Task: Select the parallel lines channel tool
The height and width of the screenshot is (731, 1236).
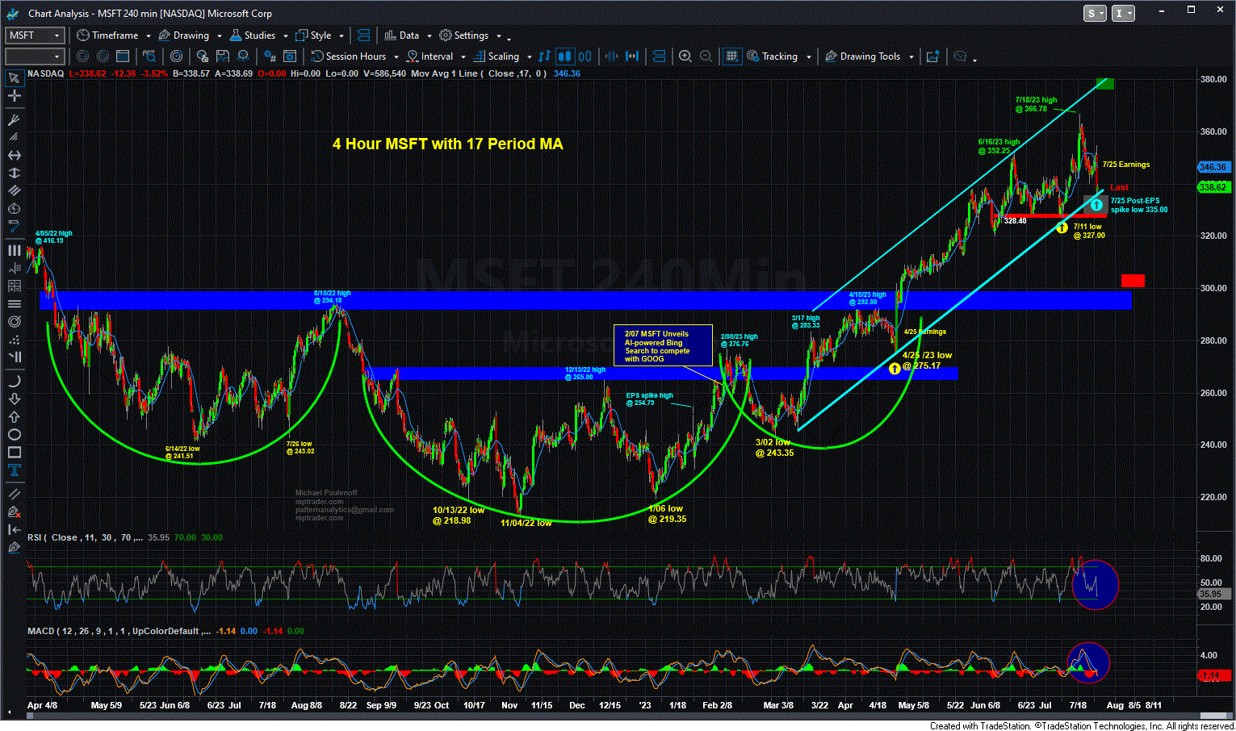Action: pyautogui.click(x=14, y=191)
